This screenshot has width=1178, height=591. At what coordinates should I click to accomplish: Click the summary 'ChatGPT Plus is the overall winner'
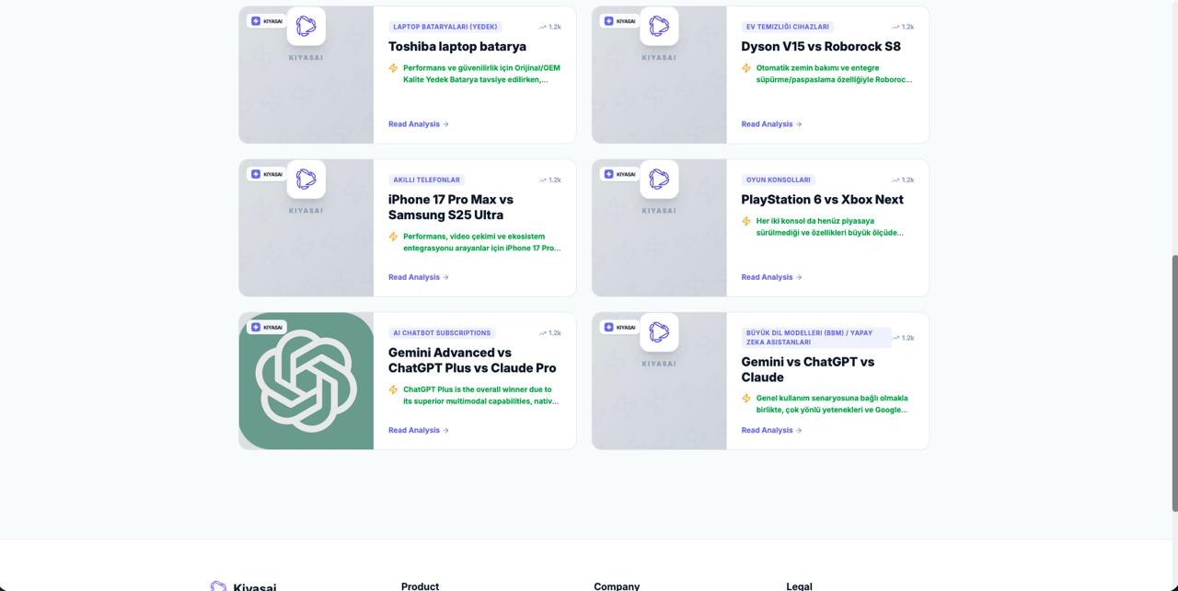pyautogui.click(x=480, y=395)
